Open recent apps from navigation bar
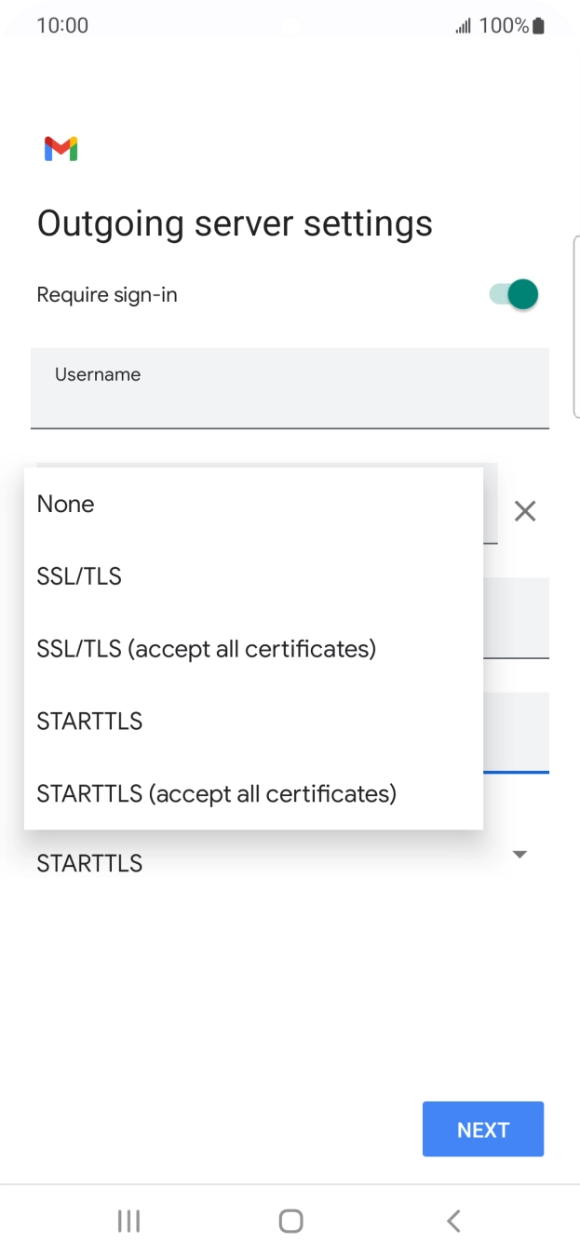This screenshot has width=580, height=1256. [x=128, y=1221]
